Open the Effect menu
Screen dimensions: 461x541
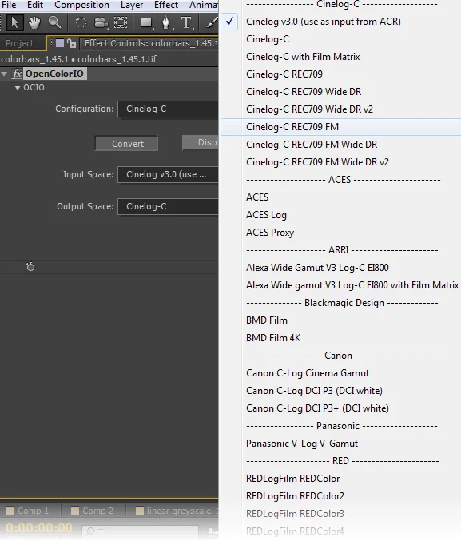166,5
